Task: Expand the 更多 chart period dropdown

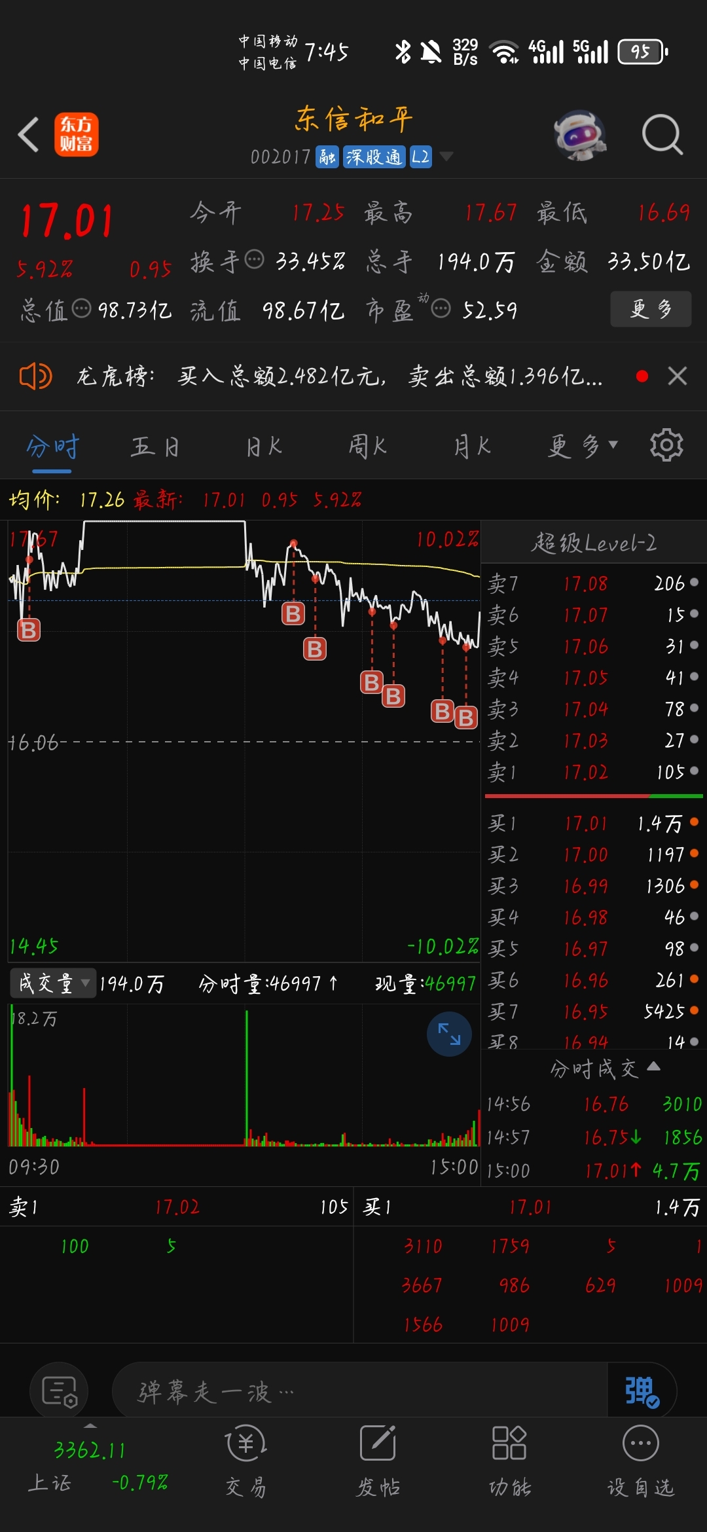Action: tap(583, 447)
